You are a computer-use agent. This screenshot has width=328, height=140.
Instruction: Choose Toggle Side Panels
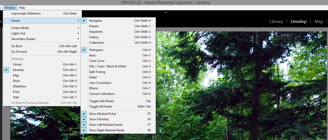tap(118, 101)
